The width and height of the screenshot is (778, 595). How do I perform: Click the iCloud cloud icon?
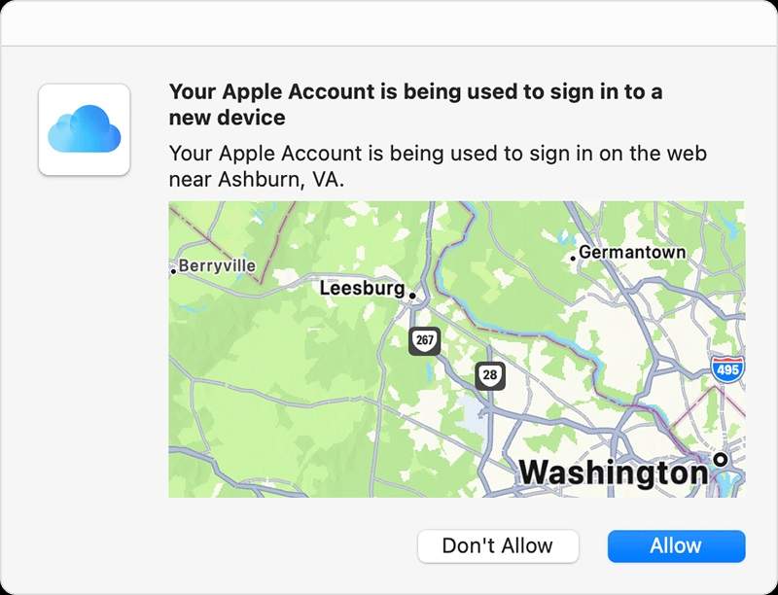(x=85, y=130)
